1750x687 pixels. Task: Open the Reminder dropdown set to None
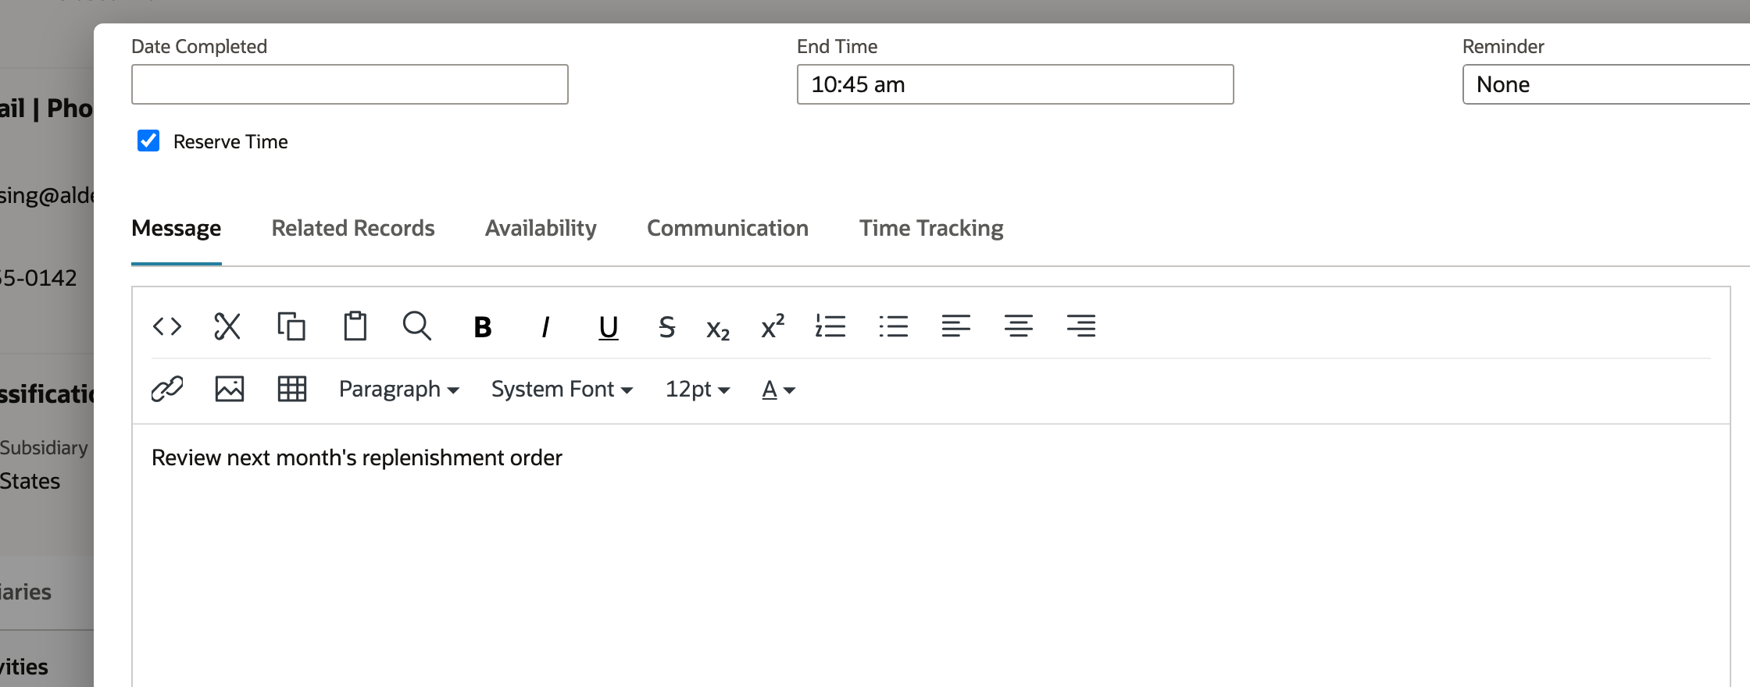pyautogui.click(x=1606, y=84)
